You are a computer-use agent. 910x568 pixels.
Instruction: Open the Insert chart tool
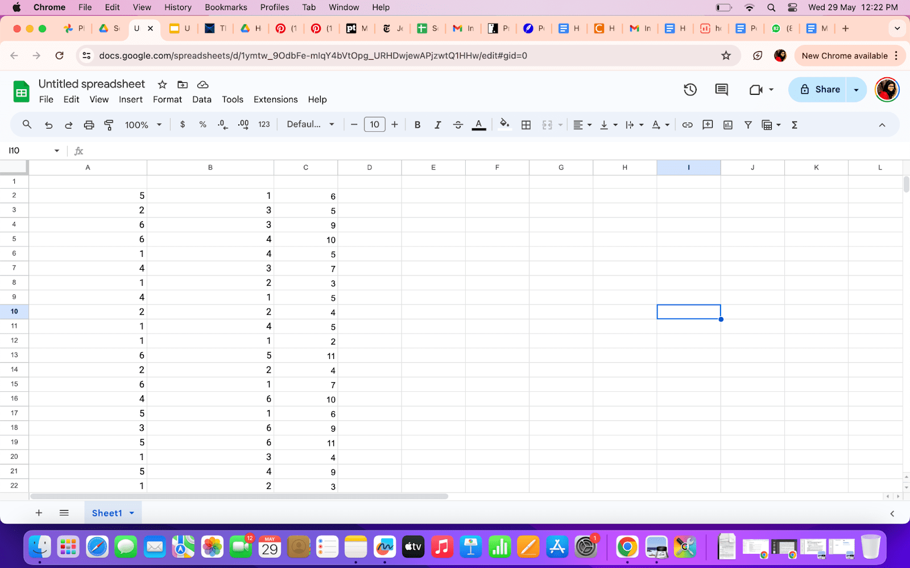727,124
